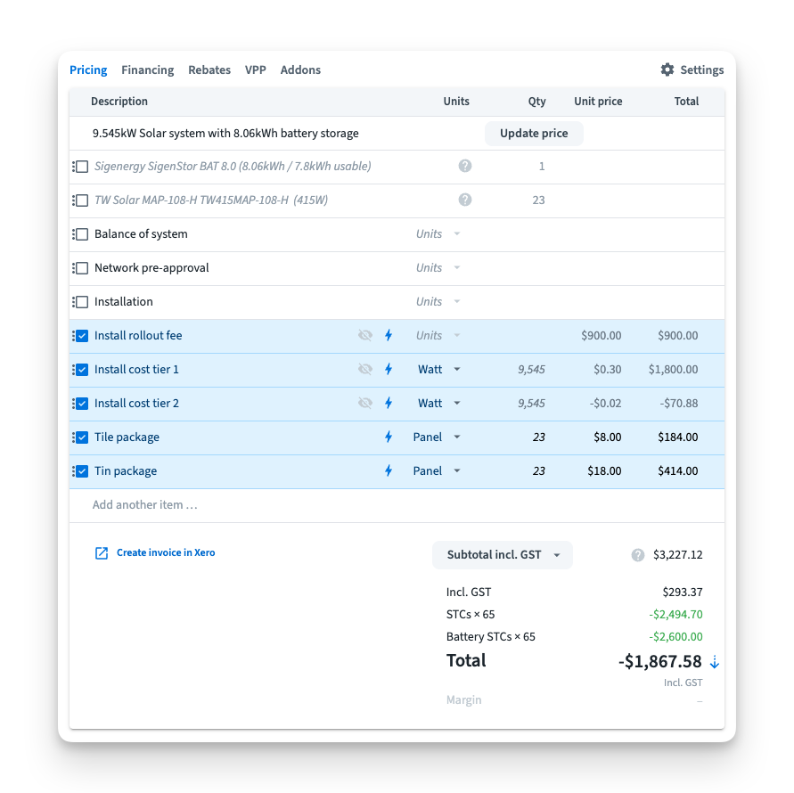
Task: Click the Add another item field
Action: 145,504
